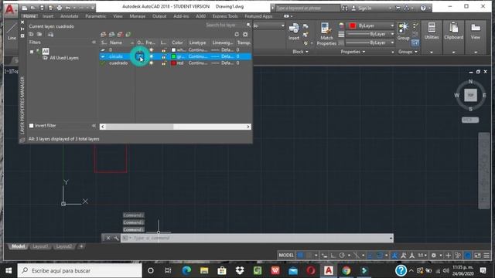Image resolution: width=495 pixels, height=278 pixels.
Task: Add new layout with plus tab
Action: (x=81, y=246)
